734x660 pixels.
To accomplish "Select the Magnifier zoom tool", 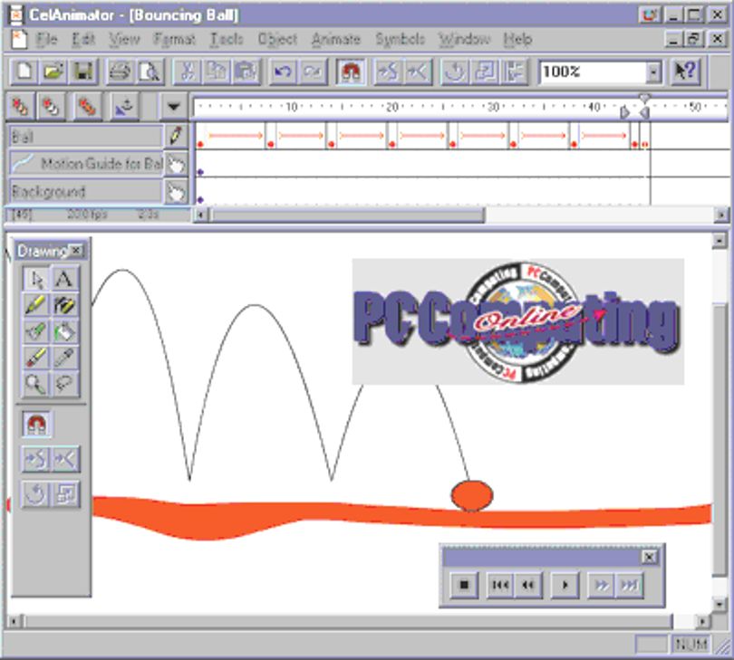I will [36, 385].
